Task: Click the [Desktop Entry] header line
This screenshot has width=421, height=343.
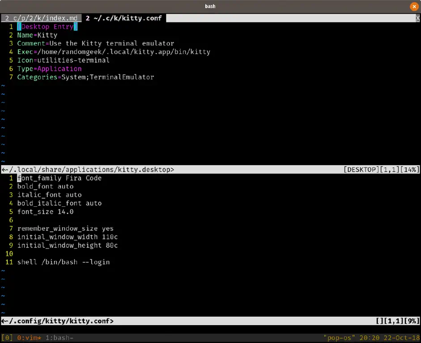Action: 47,27
